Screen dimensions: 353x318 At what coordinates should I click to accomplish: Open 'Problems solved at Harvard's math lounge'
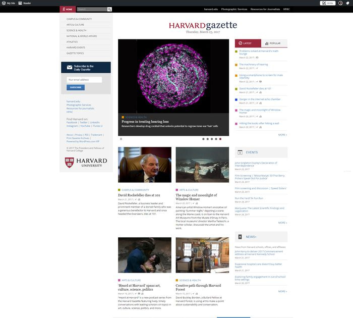[259, 52]
